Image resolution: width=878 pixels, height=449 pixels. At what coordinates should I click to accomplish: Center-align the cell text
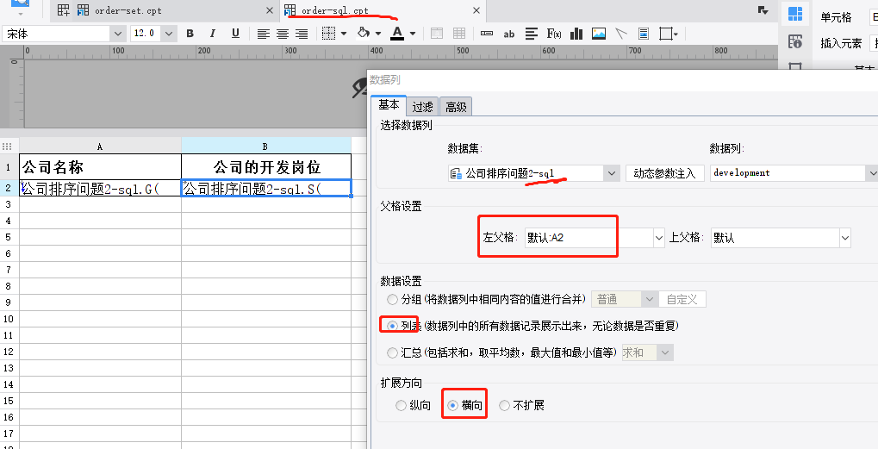[283, 34]
